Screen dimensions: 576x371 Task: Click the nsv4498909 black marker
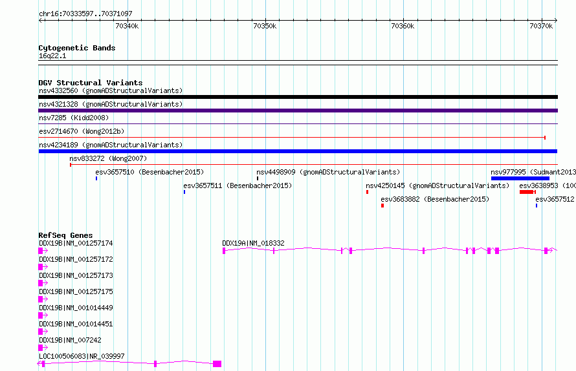(258, 178)
